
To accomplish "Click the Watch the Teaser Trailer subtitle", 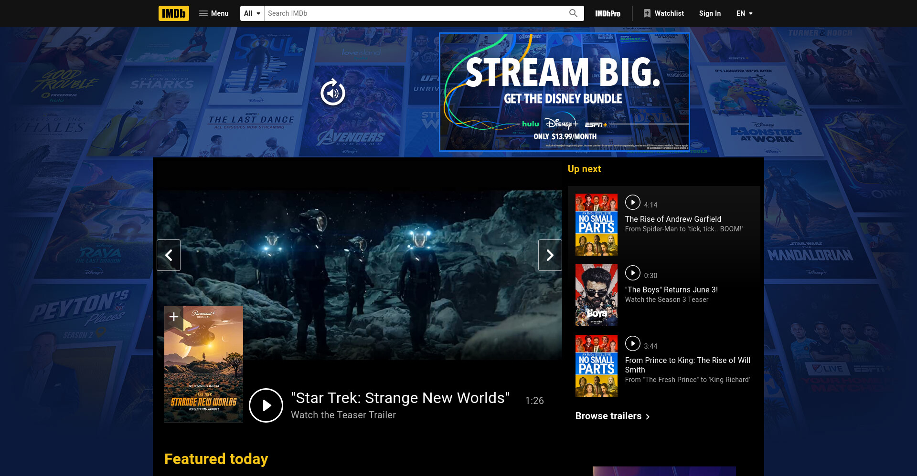I will pyautogui.click(x=343, y=415).
